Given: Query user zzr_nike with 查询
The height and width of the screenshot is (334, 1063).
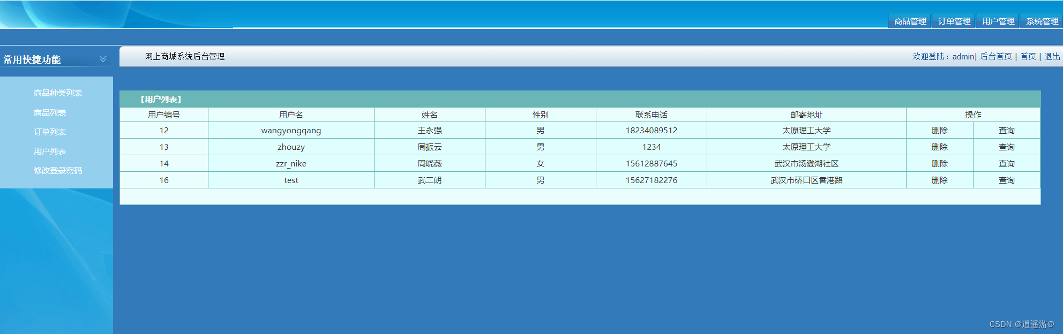Looking at the screenshot, I should [x=1007, y=164].
